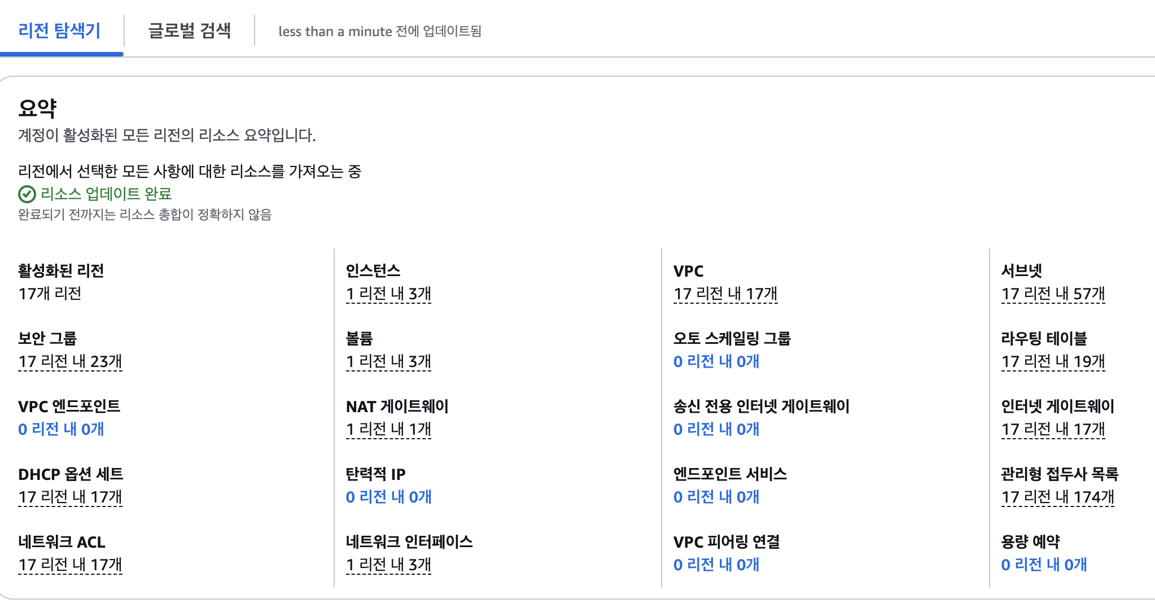Open the volumes count link under 볼륨
Screen dimensions: 1155x603
pos(388,361)
